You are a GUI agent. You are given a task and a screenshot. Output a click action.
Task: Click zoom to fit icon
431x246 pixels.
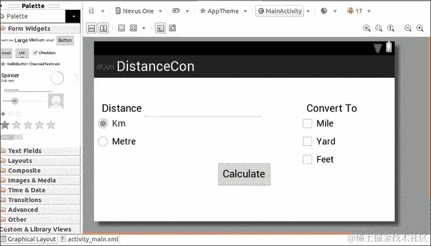[379, 28]
